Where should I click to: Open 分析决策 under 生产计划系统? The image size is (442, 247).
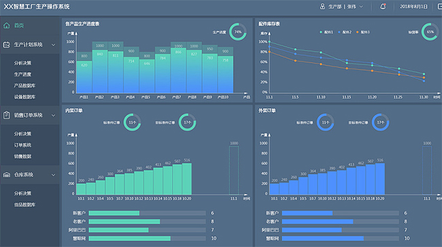[22, 63]
